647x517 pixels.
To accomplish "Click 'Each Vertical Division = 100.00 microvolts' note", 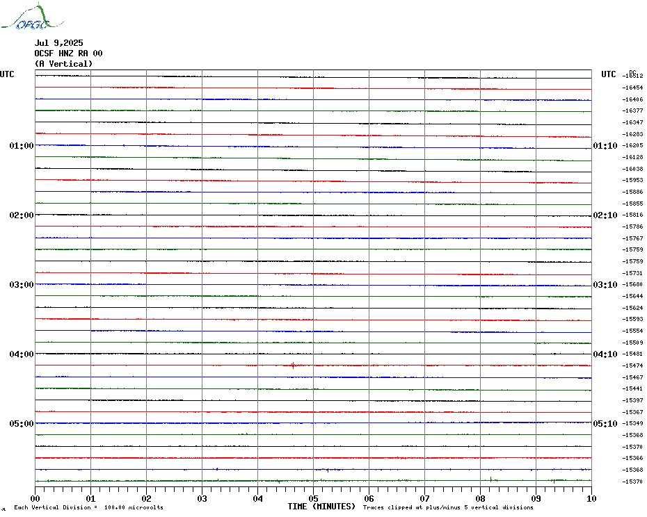I will click(x=89, y=507).
